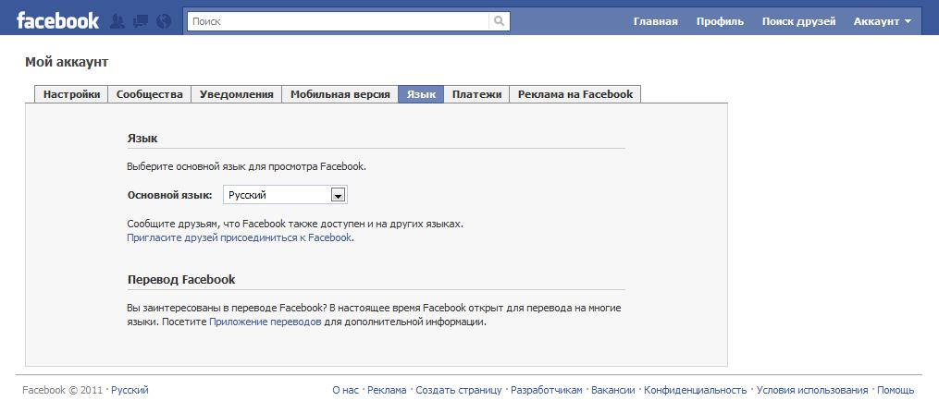
Task: Open Вакансии footer link
Action: 612,390
